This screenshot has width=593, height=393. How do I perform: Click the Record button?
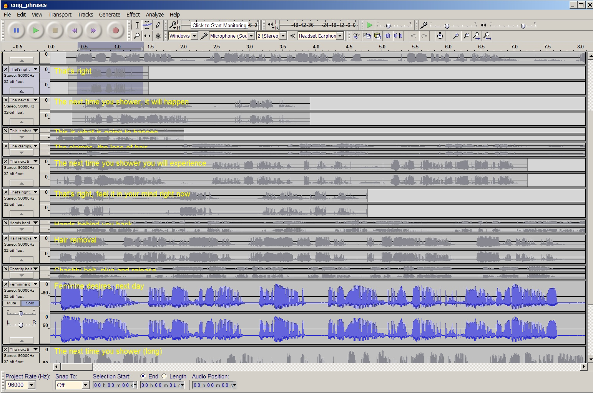[x=115, y=30]
